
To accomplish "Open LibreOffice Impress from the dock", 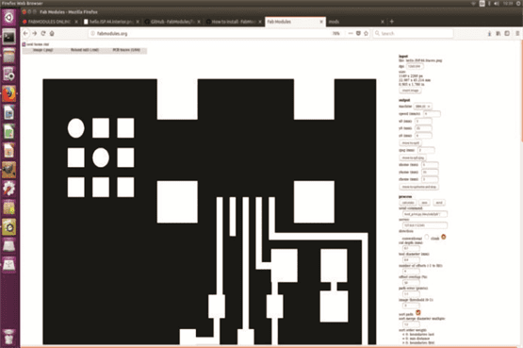I will [9, 151].
